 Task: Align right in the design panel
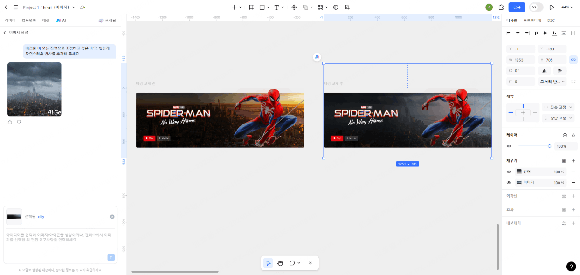(527, 33)
